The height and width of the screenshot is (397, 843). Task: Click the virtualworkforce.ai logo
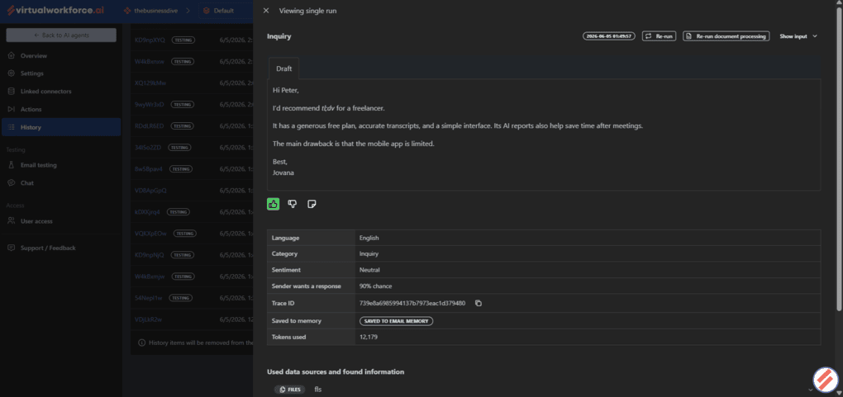55,10
